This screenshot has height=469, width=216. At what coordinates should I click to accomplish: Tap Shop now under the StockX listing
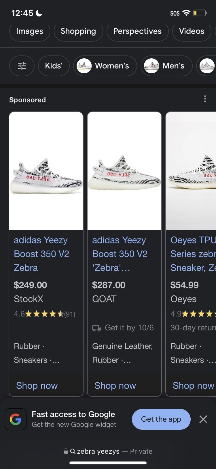point(37,385)
